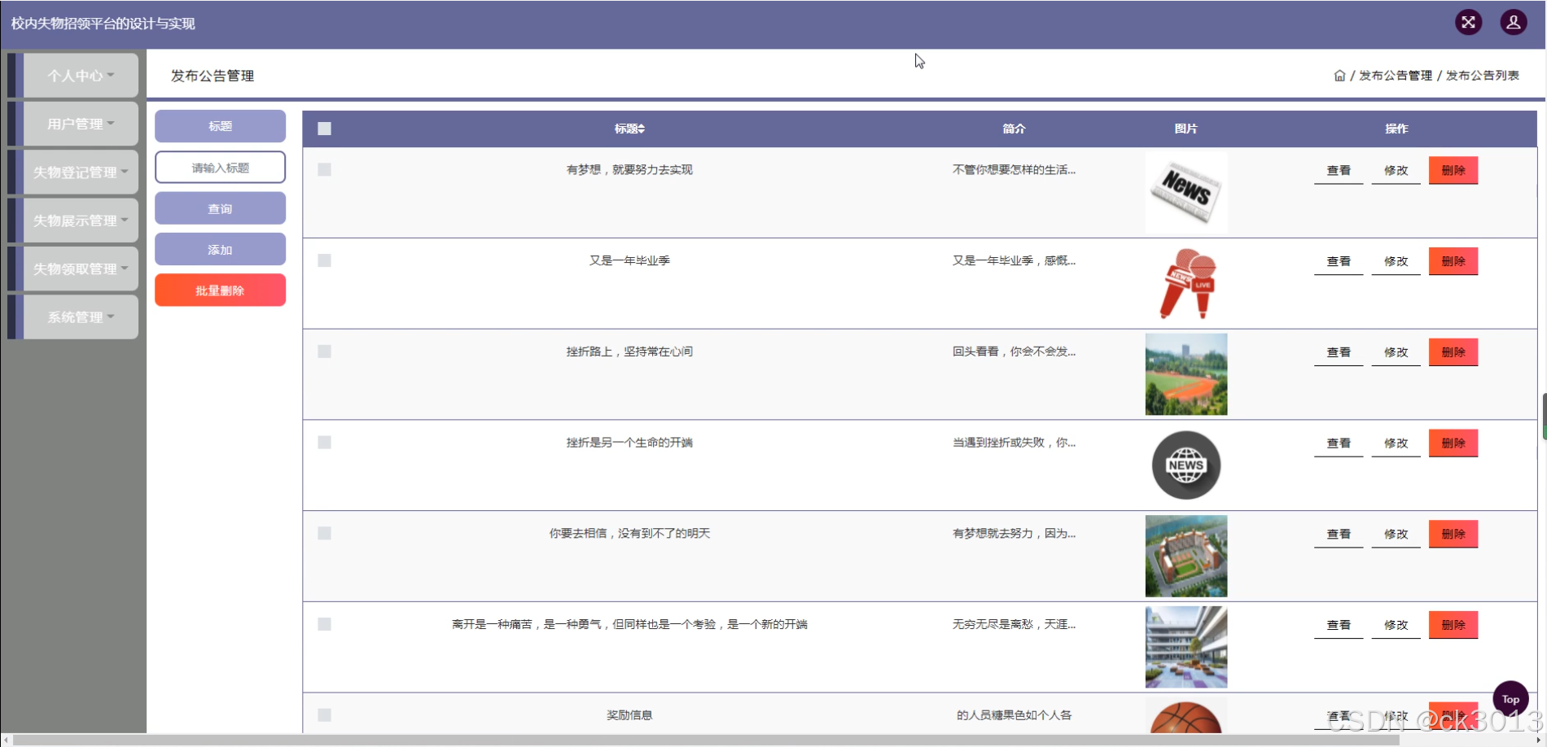Open building aerial thumbnail for 你要去相信 row
Screen dimensions: 1547x747
(1186, 556)
